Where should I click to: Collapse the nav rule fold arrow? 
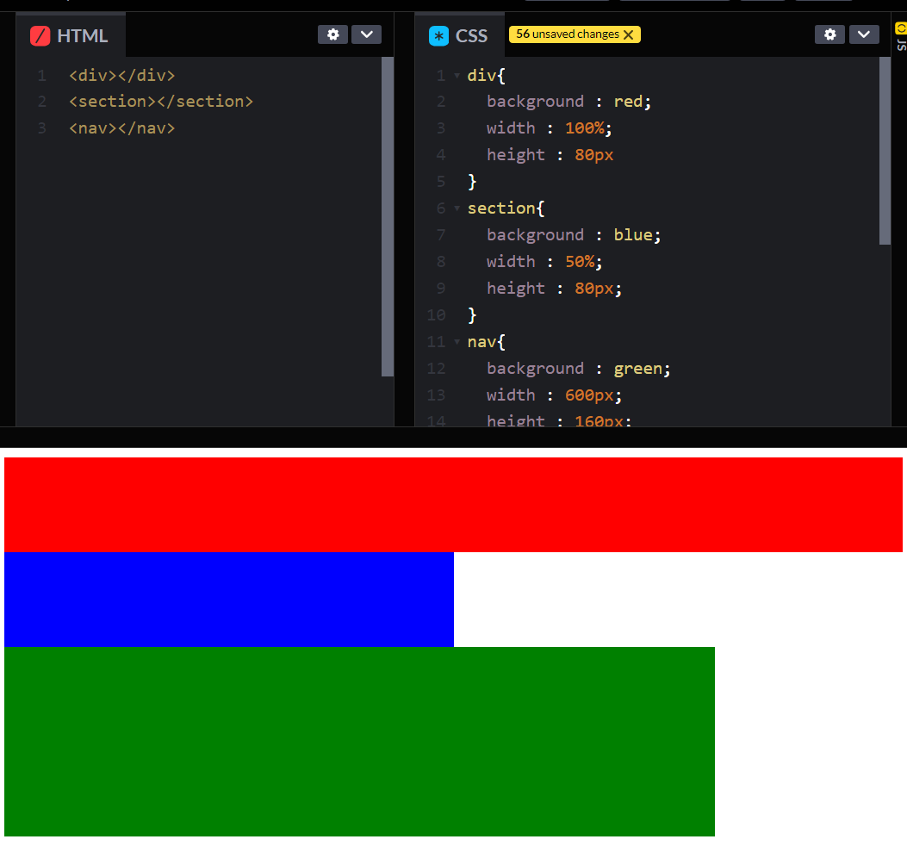click(457, 342)
